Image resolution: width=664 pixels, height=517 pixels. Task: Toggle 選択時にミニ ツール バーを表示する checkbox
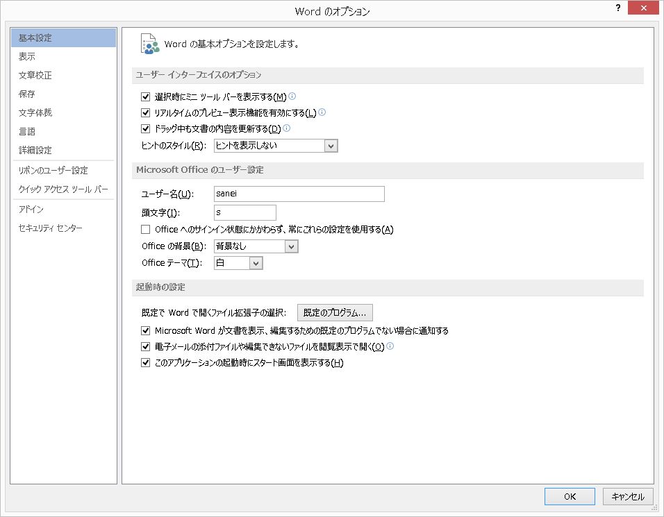pyautogui.click(x=145, y=96)
